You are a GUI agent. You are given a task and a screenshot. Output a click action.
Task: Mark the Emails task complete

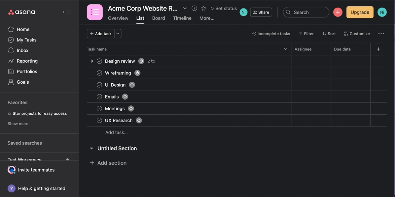(99, 97)
